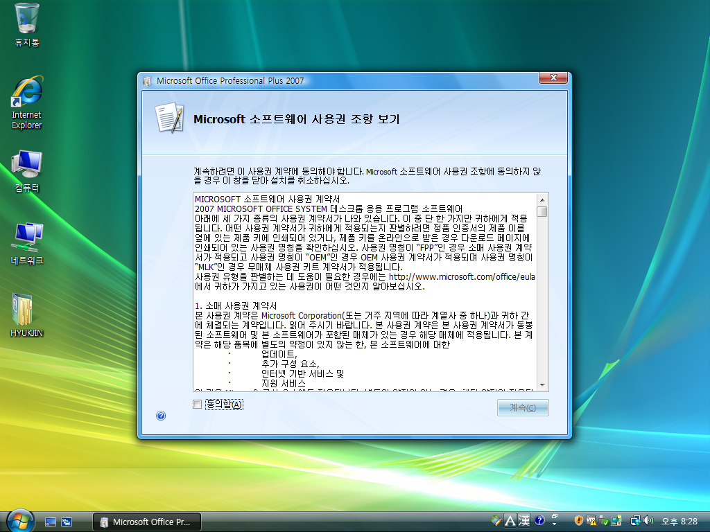The width and height of the screenshot is (710, 532).
Task: Click the '인터넷 기반 서비스 및' bullet line
Action: [x=302, y=373]
